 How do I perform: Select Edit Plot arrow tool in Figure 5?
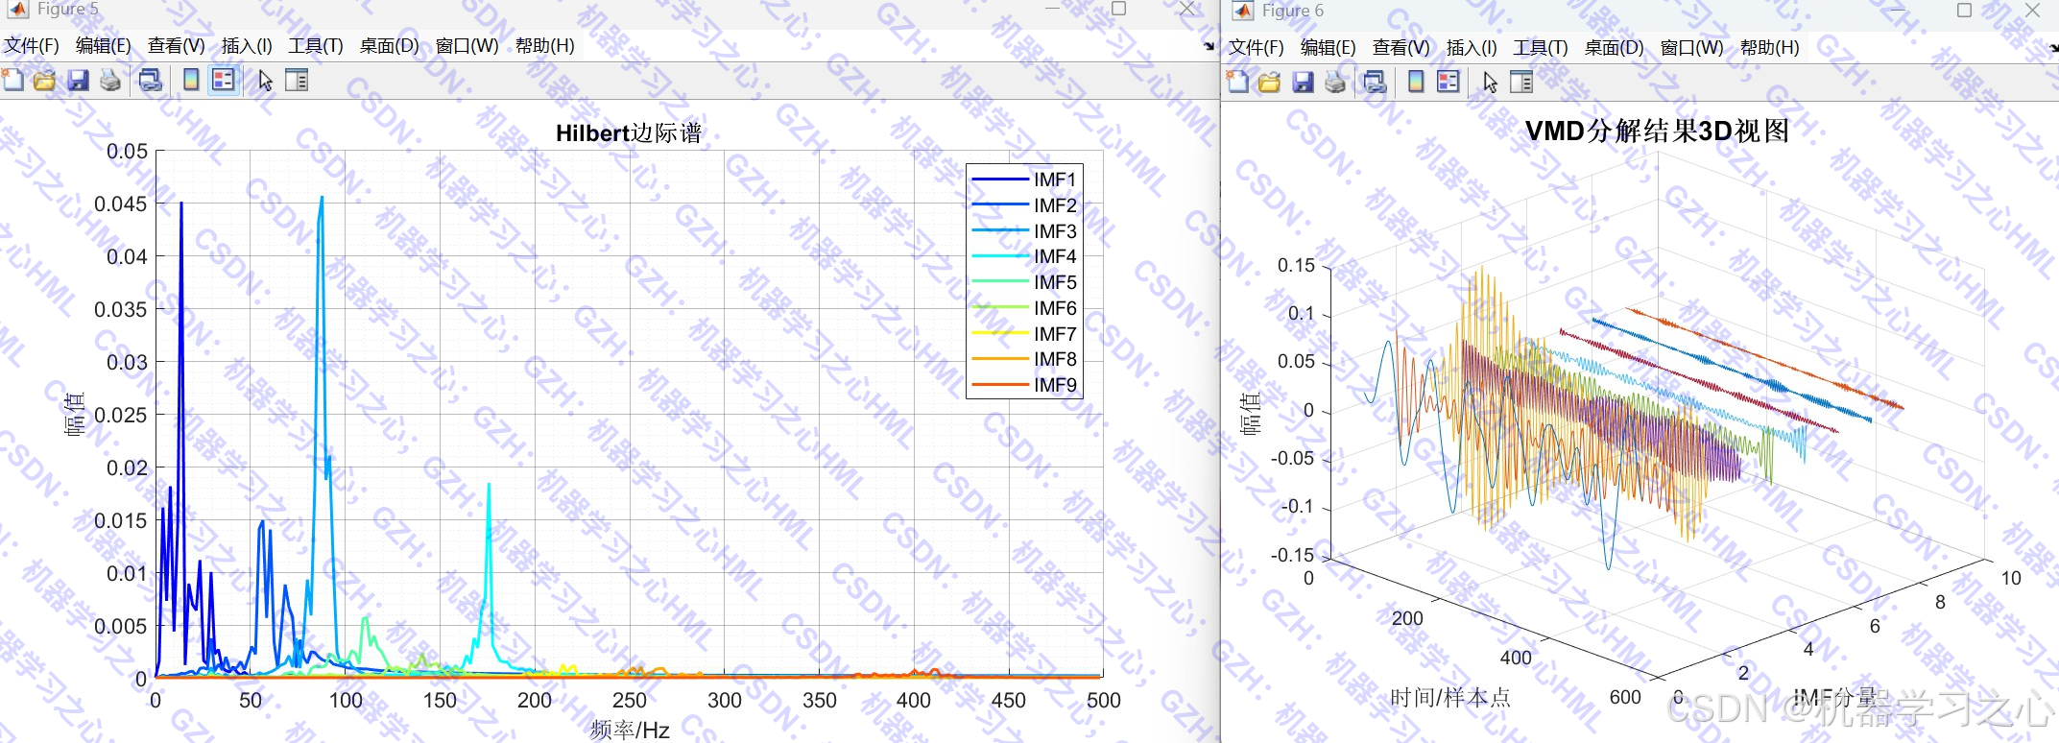click(266, 81)
